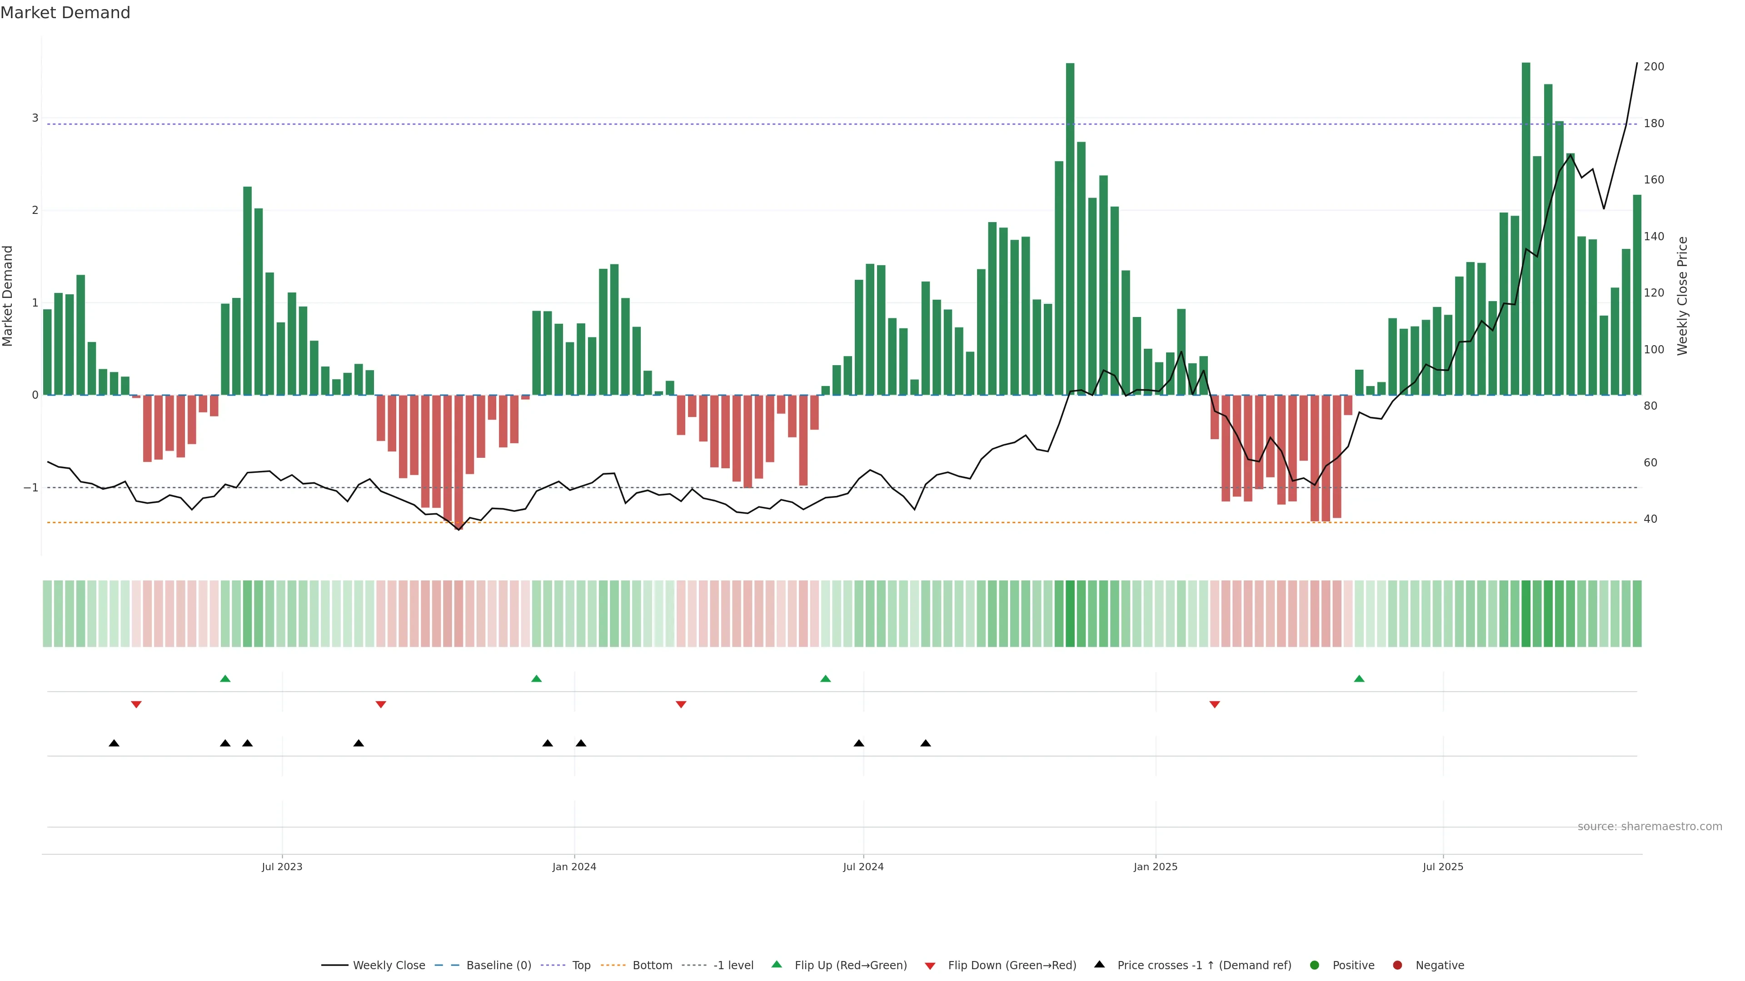Viewport: 1745px width, 981px height.
Task: Click green Flip Up legend triangle icon
Action: coord(777,965)
